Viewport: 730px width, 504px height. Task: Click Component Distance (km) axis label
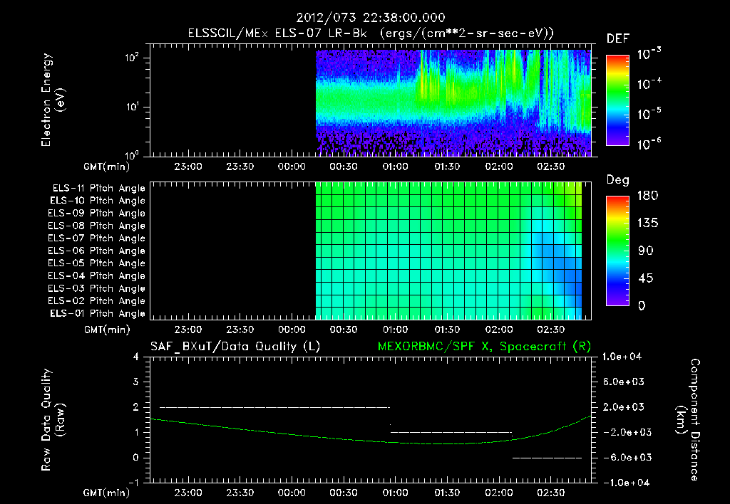(688, 419)
